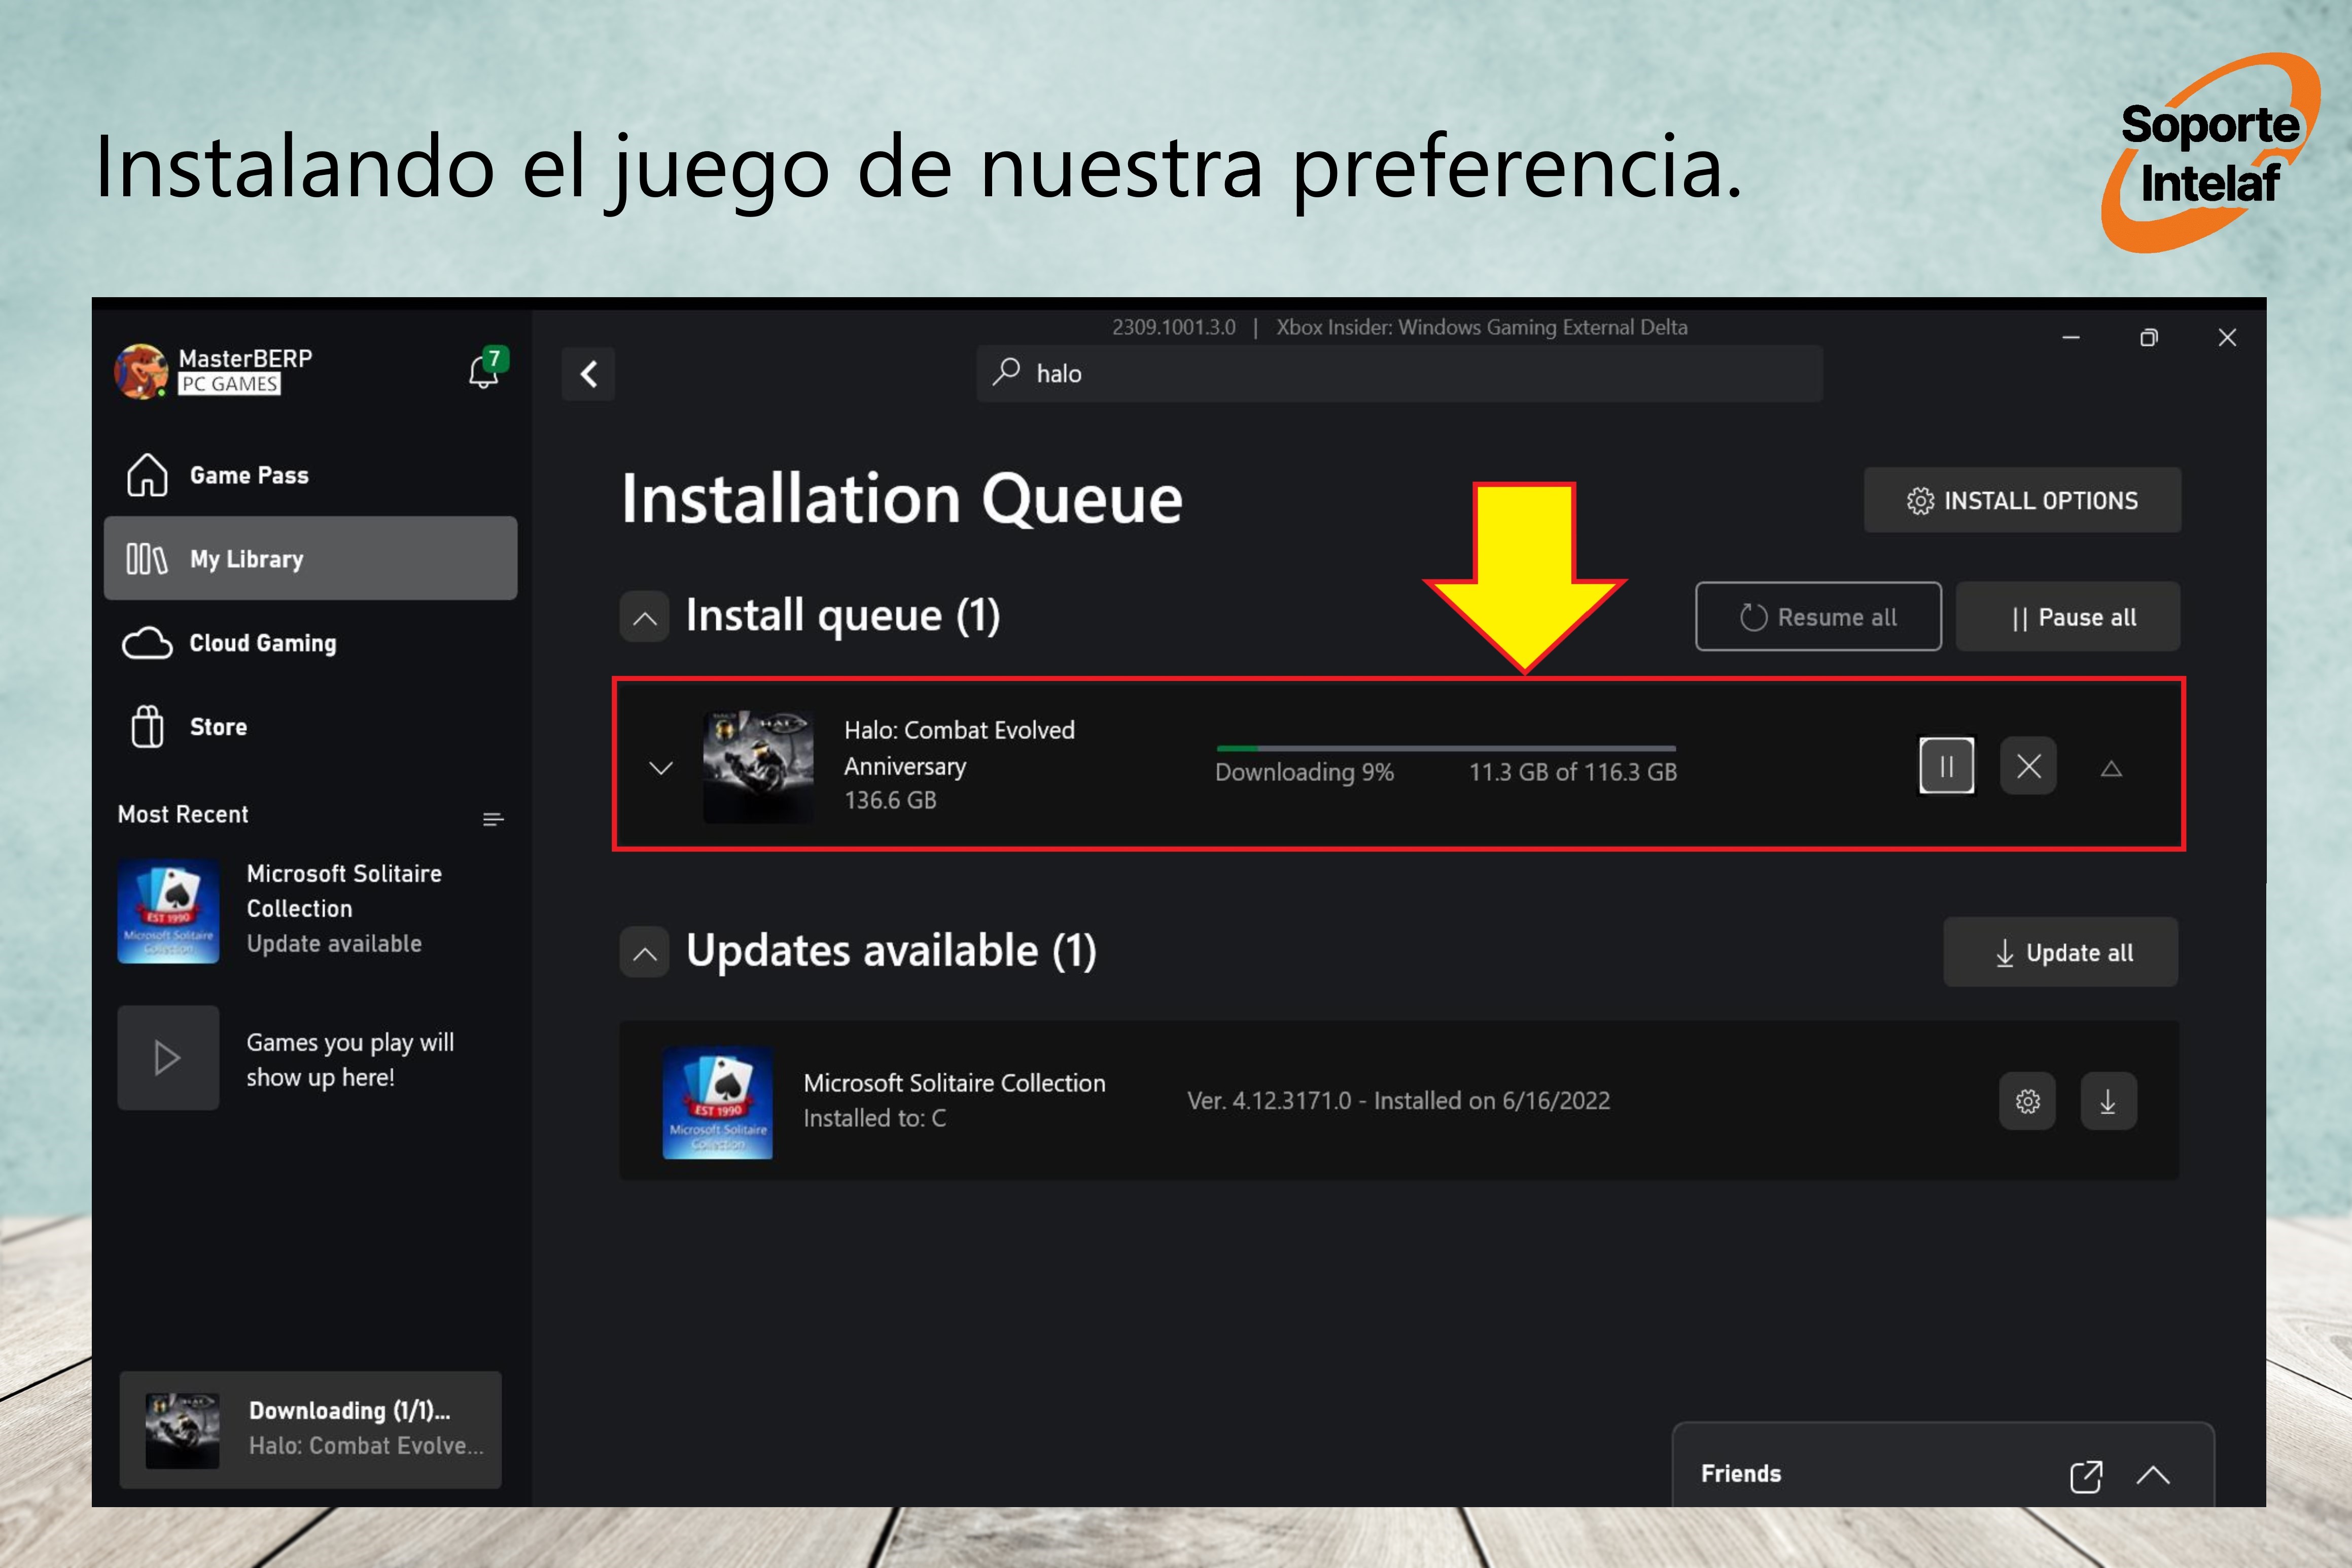Open Solitaire Collection manage gear icon

coord(2027,1101)
